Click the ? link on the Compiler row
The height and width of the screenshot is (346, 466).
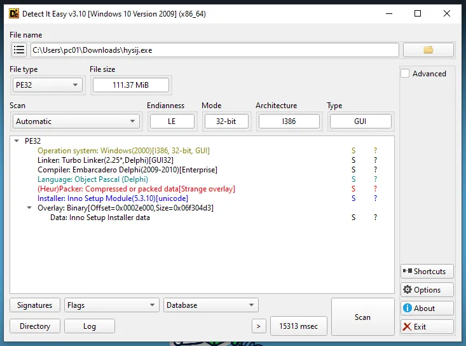375,170
